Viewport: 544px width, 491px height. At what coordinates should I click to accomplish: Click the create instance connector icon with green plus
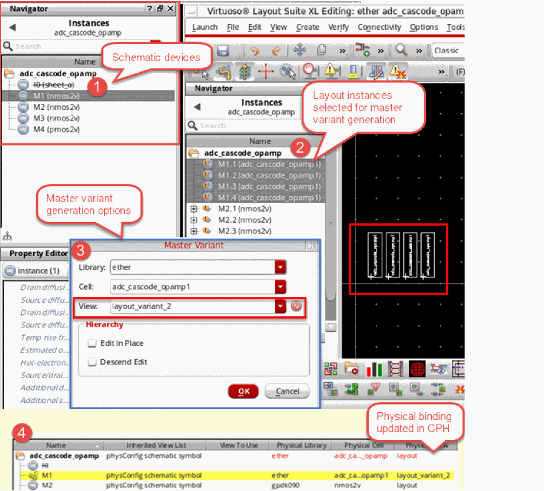click(x=362, y=50)
